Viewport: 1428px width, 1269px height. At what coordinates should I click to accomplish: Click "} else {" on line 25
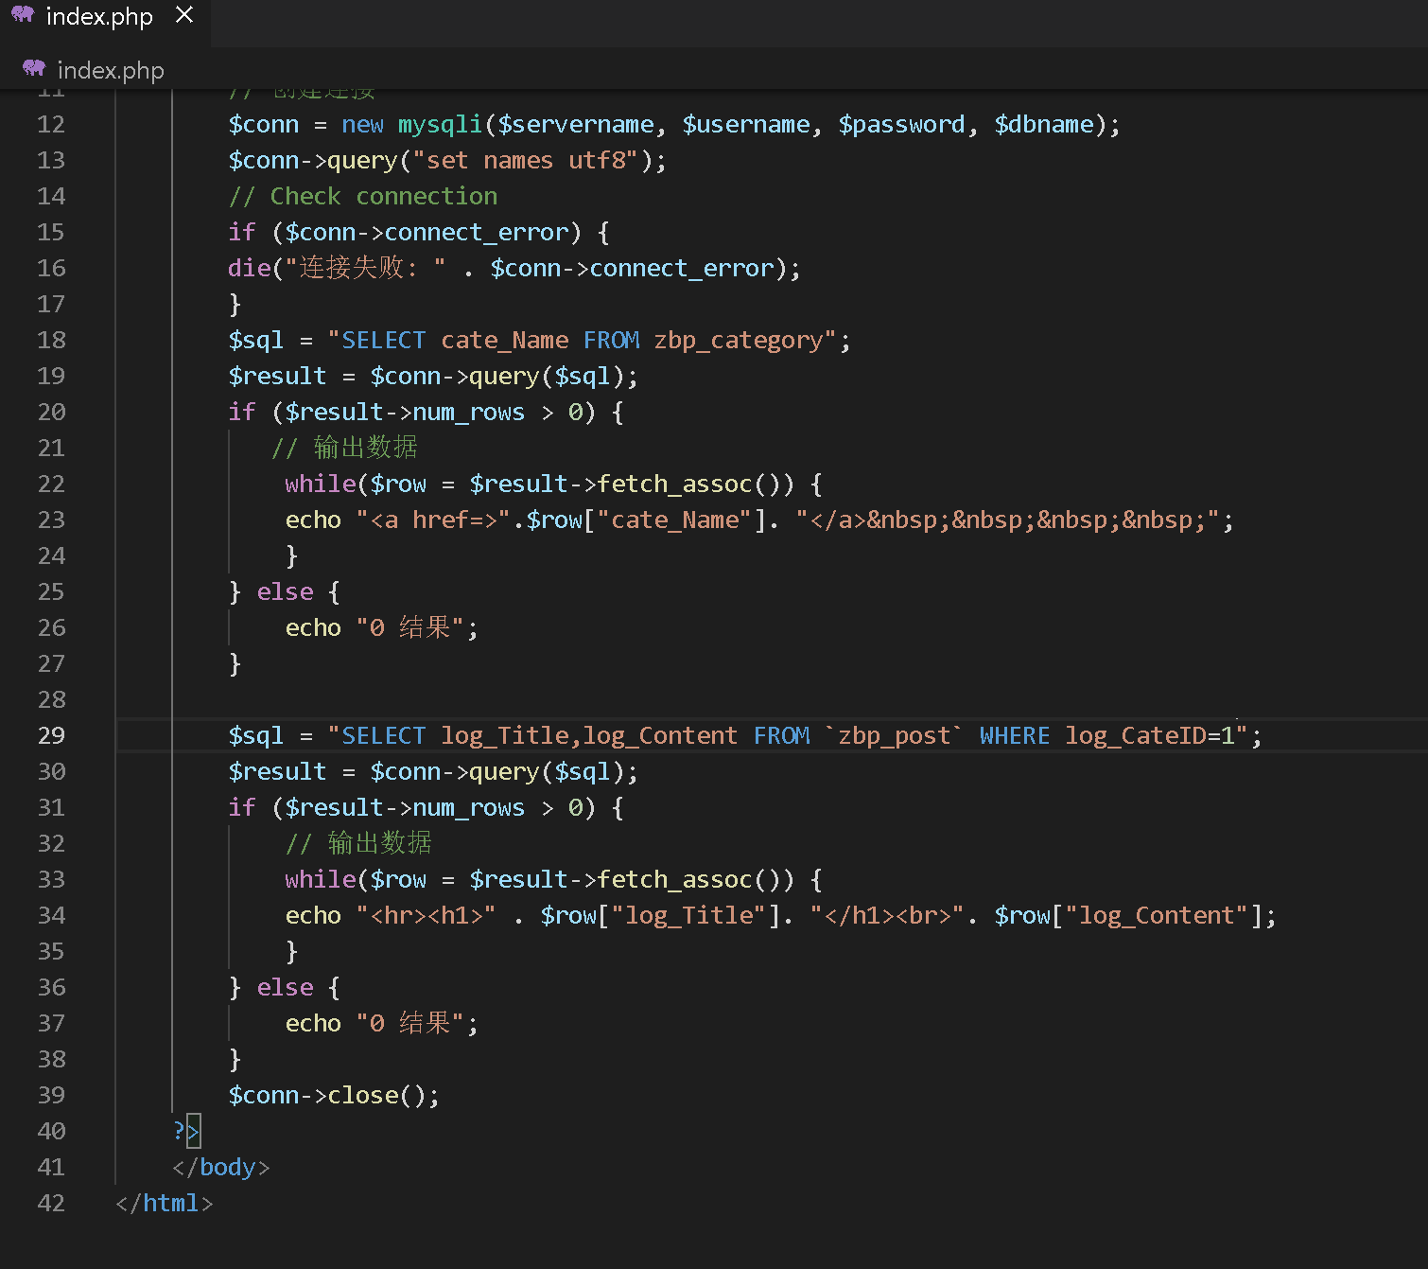[x=284, y=591]
